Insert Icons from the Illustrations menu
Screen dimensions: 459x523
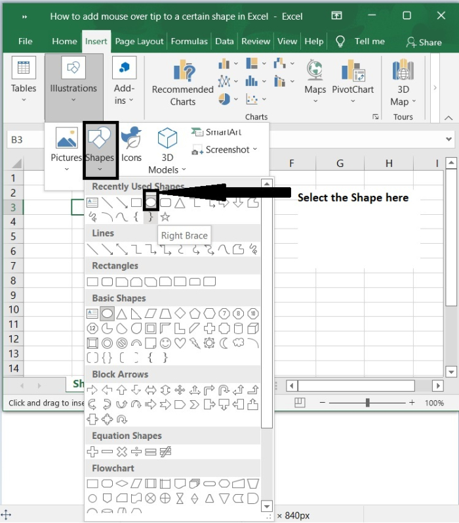tap(131, 144)
